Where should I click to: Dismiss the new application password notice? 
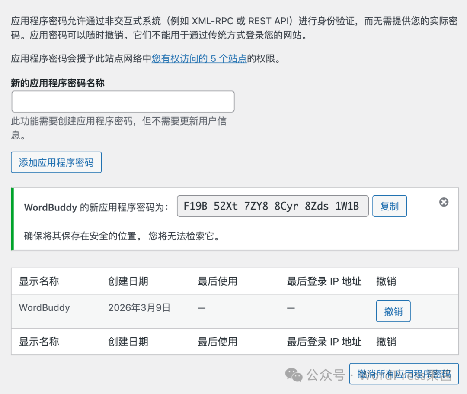[444, 202]
